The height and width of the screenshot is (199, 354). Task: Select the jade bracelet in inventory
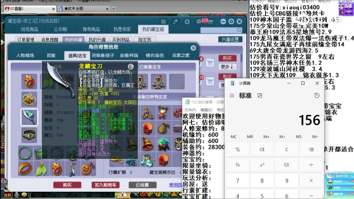25,153
